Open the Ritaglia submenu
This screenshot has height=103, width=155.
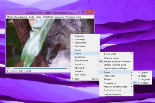(x=116, y=79)
